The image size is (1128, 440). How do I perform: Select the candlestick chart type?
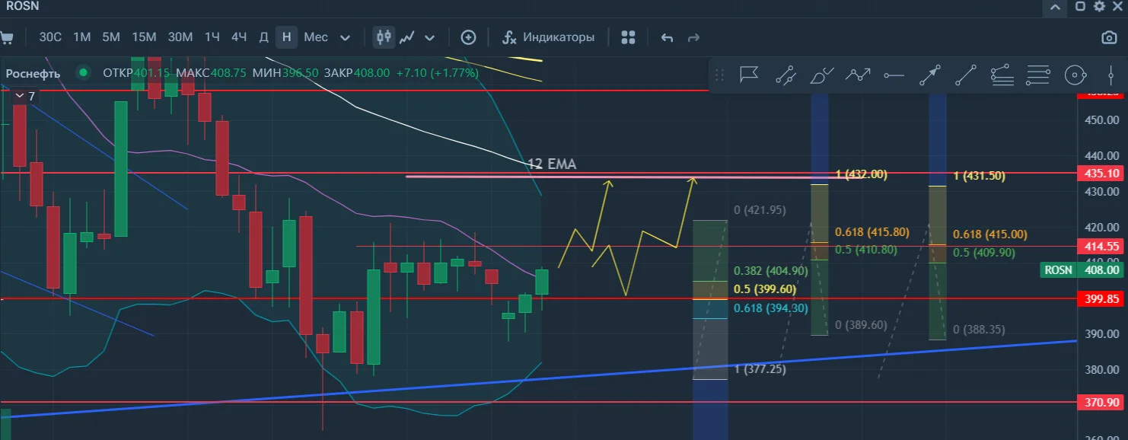pos(384,37)
